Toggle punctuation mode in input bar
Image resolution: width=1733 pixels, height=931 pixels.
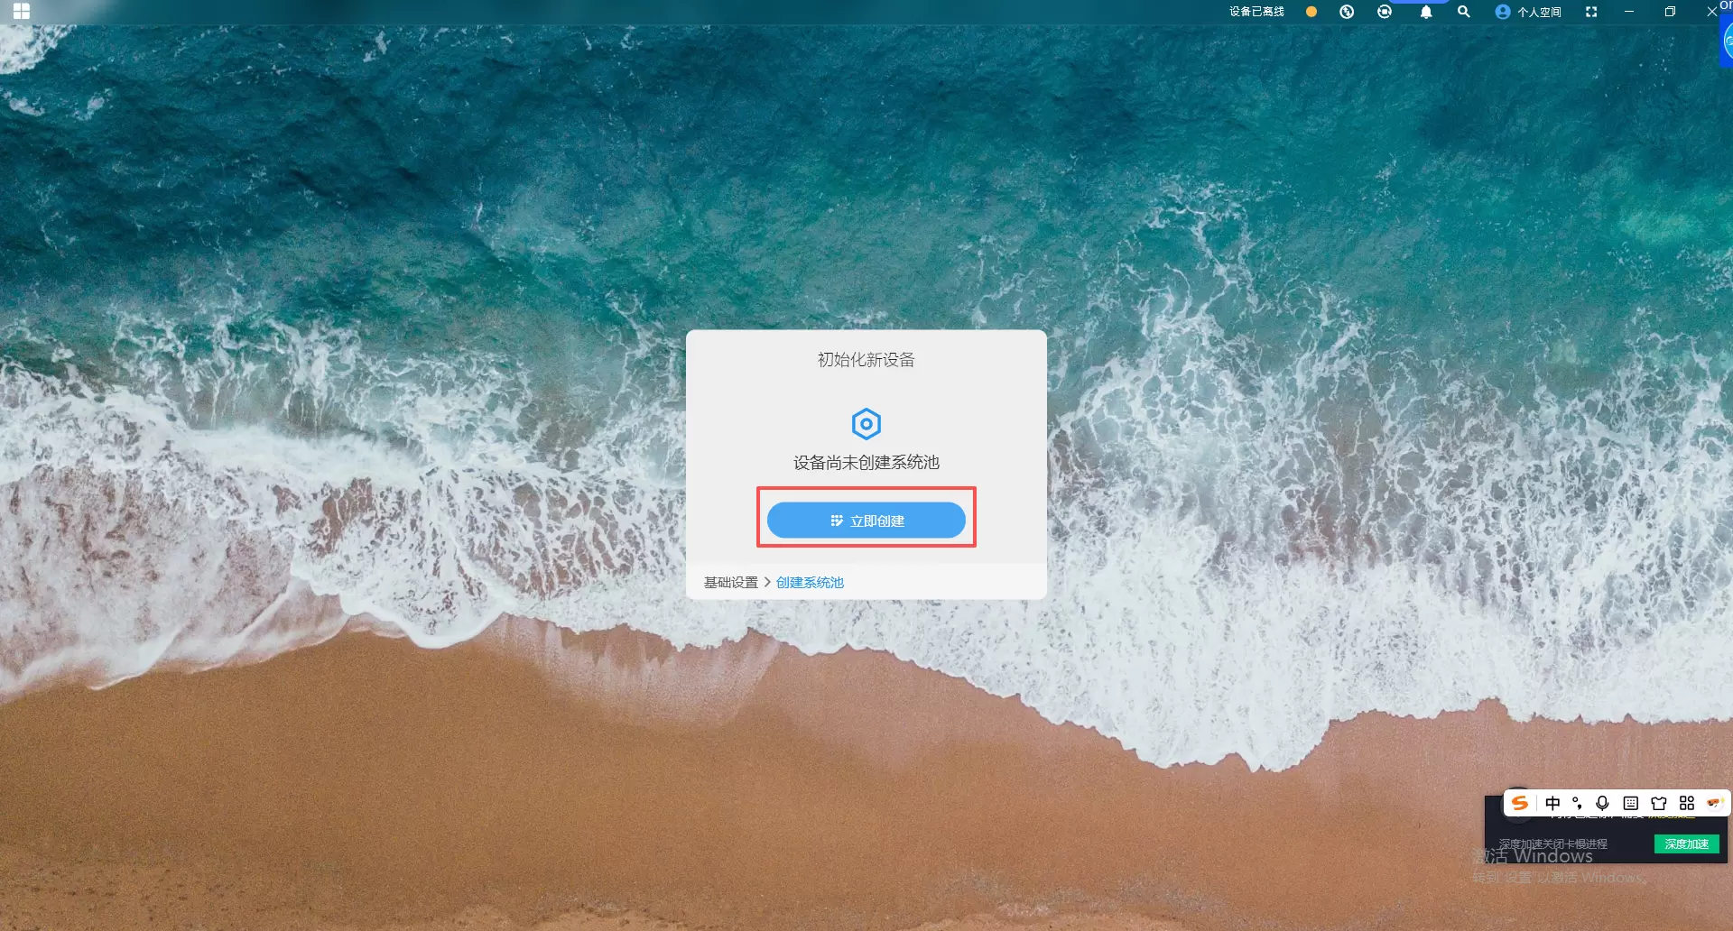point(1577,803)
